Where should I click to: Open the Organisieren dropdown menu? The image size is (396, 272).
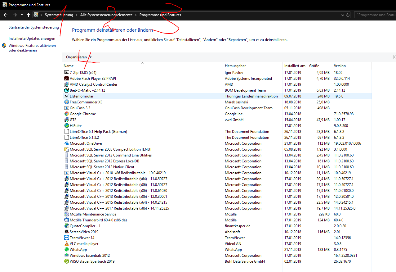coord(79,57)
